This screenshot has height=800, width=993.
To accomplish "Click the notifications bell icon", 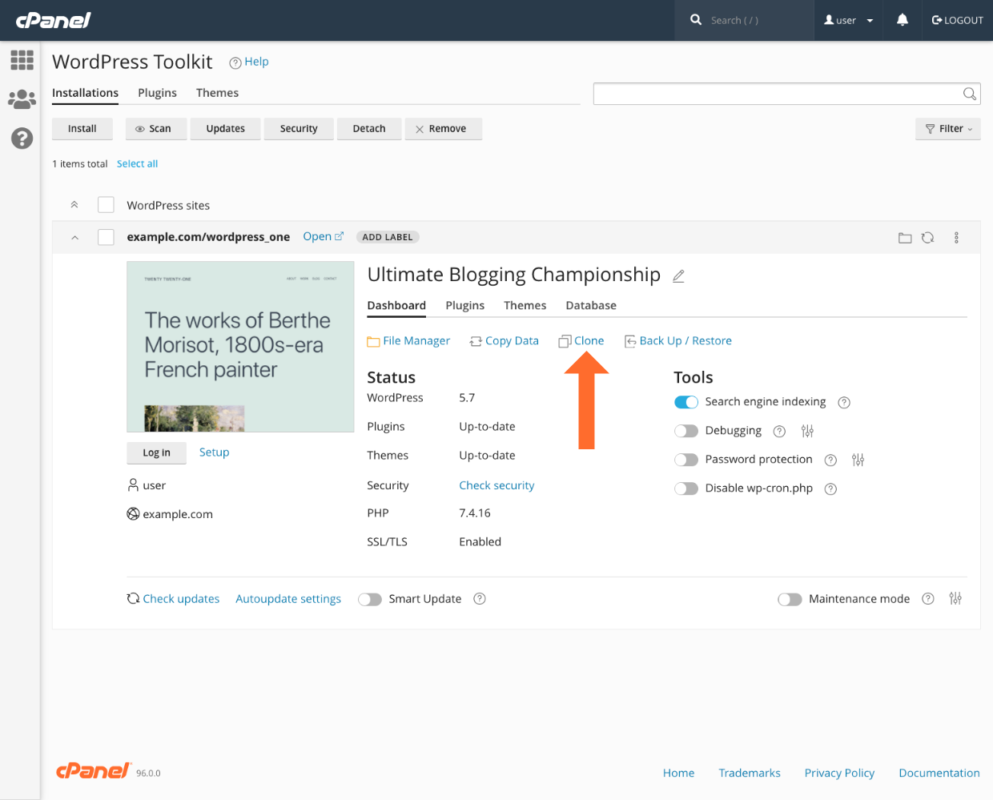I will pos(902,20).
